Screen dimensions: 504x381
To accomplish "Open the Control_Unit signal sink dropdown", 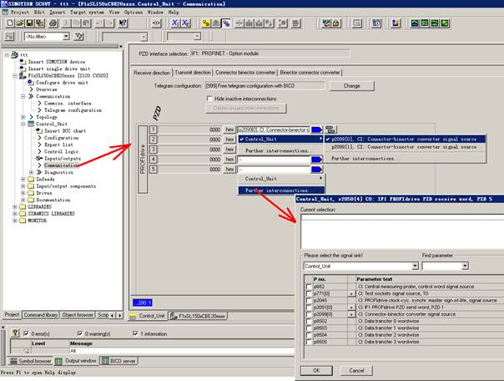I will pyautogui.click(x=413, y=265).
